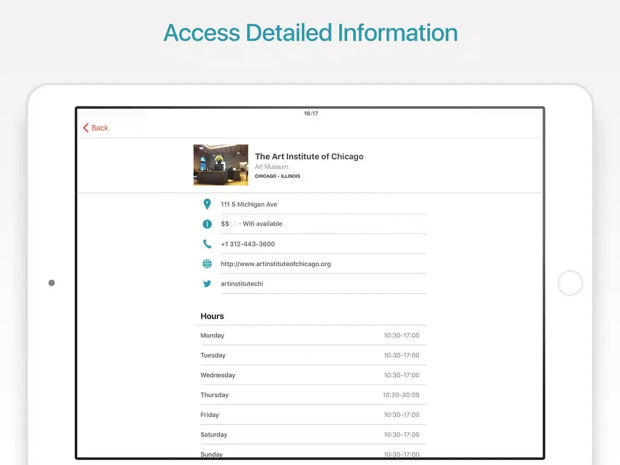Open the Art Institute lobby photo thumbnail

tap(220, 165)
